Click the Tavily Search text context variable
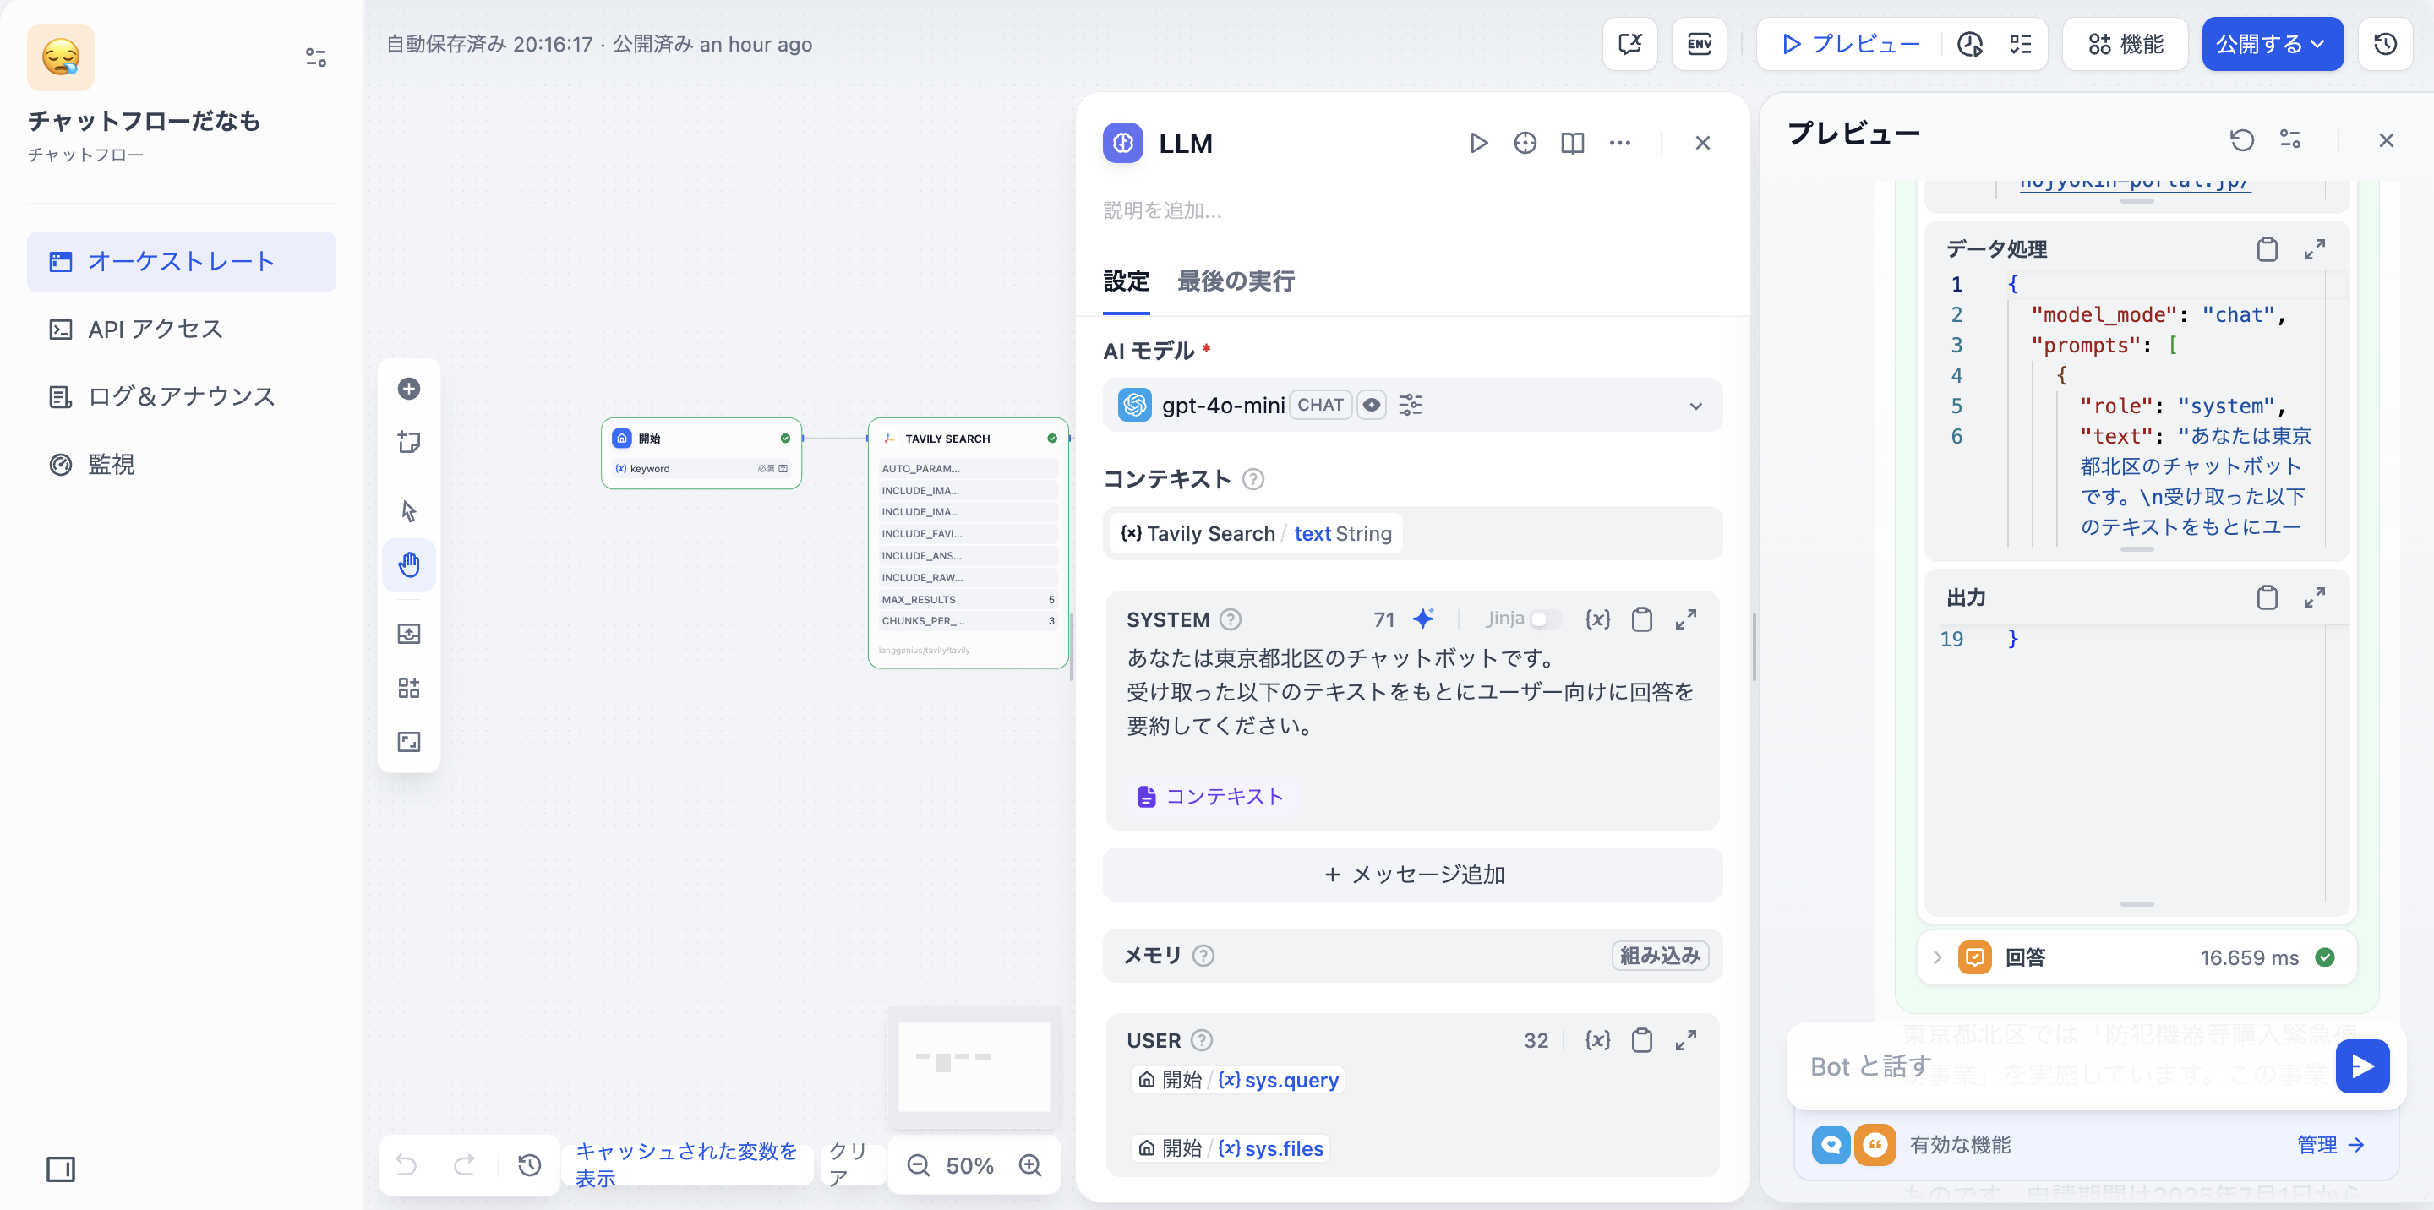The image size is (2434, 1210). [1257, 534]
